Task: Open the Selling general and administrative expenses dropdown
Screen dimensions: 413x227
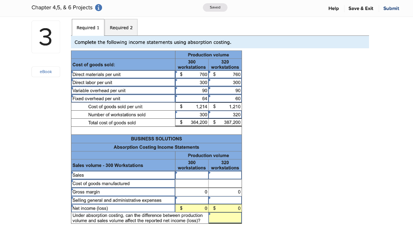Action: 123,200
